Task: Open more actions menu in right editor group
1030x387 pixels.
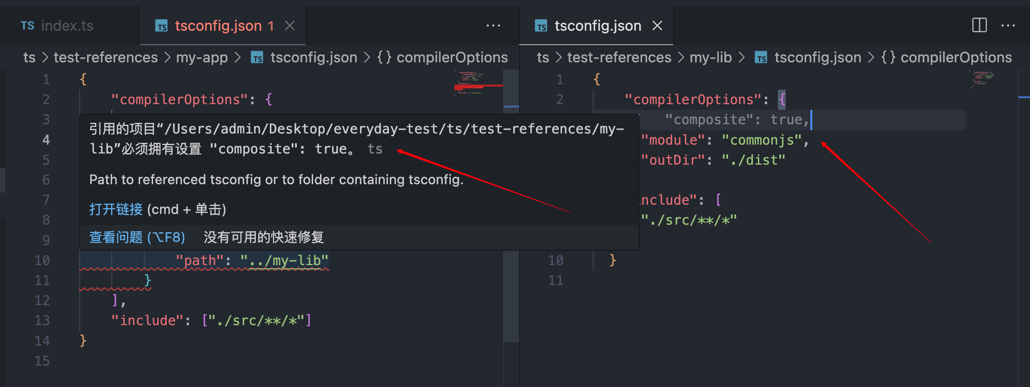Action: [x=1008, y=26]
